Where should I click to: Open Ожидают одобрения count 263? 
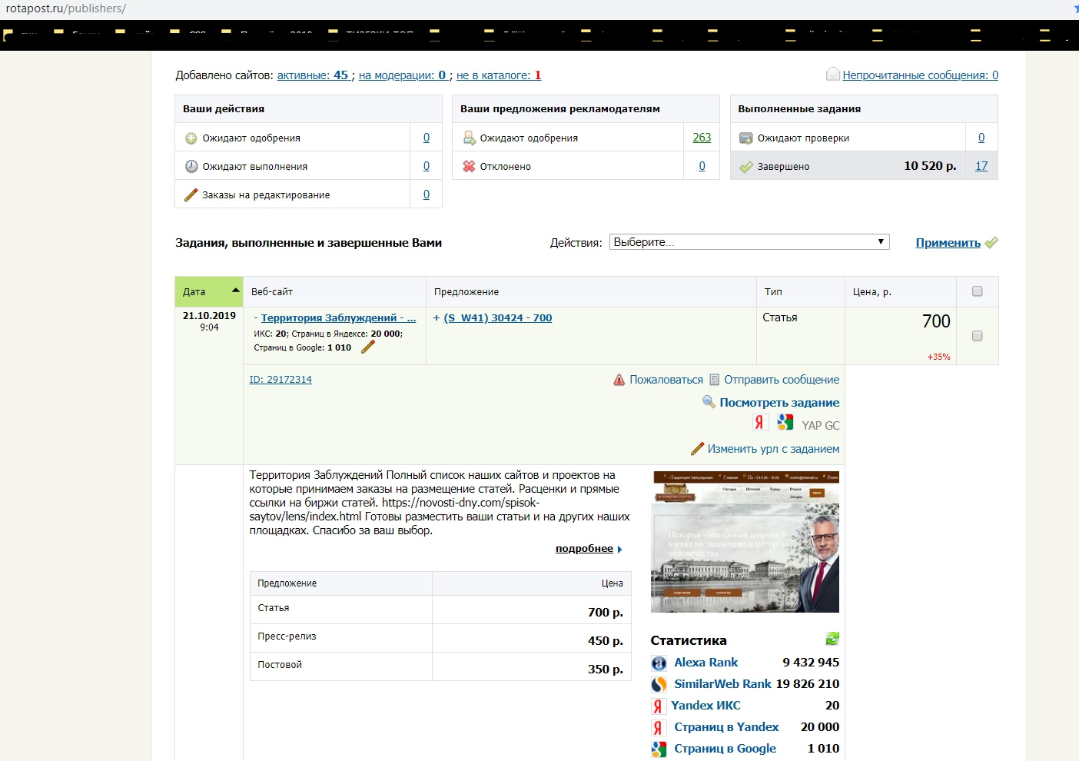pos(702,138)
